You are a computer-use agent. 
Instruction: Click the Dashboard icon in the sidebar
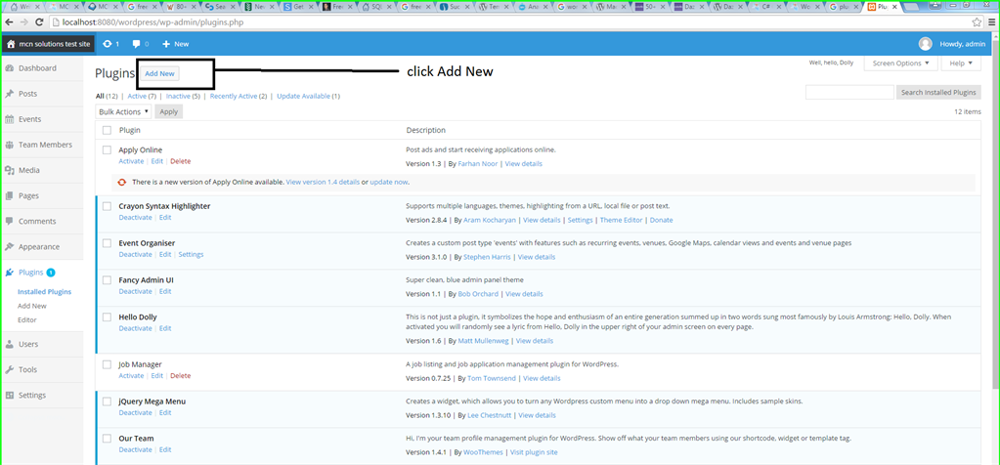pos(10,68)
